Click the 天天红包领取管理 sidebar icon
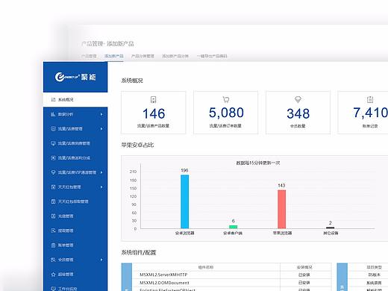The height and width of the screenshot is (291, 388). [53, 201]
